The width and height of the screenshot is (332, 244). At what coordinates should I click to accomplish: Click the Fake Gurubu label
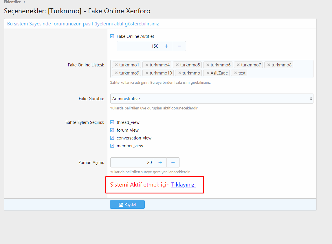[x=91, y=99]
